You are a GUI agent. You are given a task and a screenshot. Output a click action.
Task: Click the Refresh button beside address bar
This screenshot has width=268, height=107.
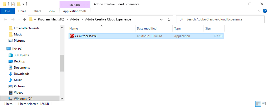[x=169, y=19]
